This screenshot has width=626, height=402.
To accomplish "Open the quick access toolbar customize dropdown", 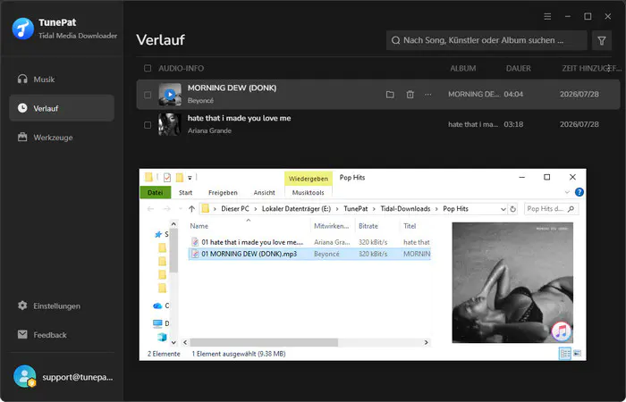I will coord(190,178).
